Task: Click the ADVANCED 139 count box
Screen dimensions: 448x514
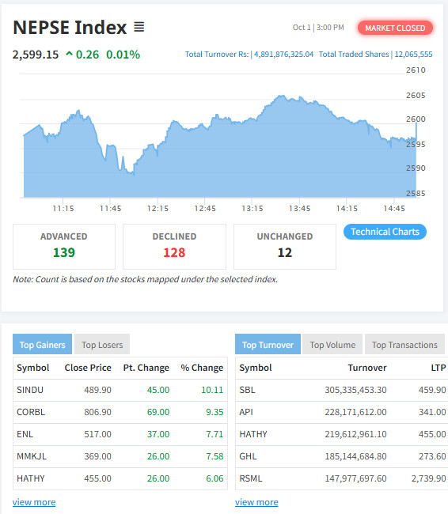Action: [64, 247]
